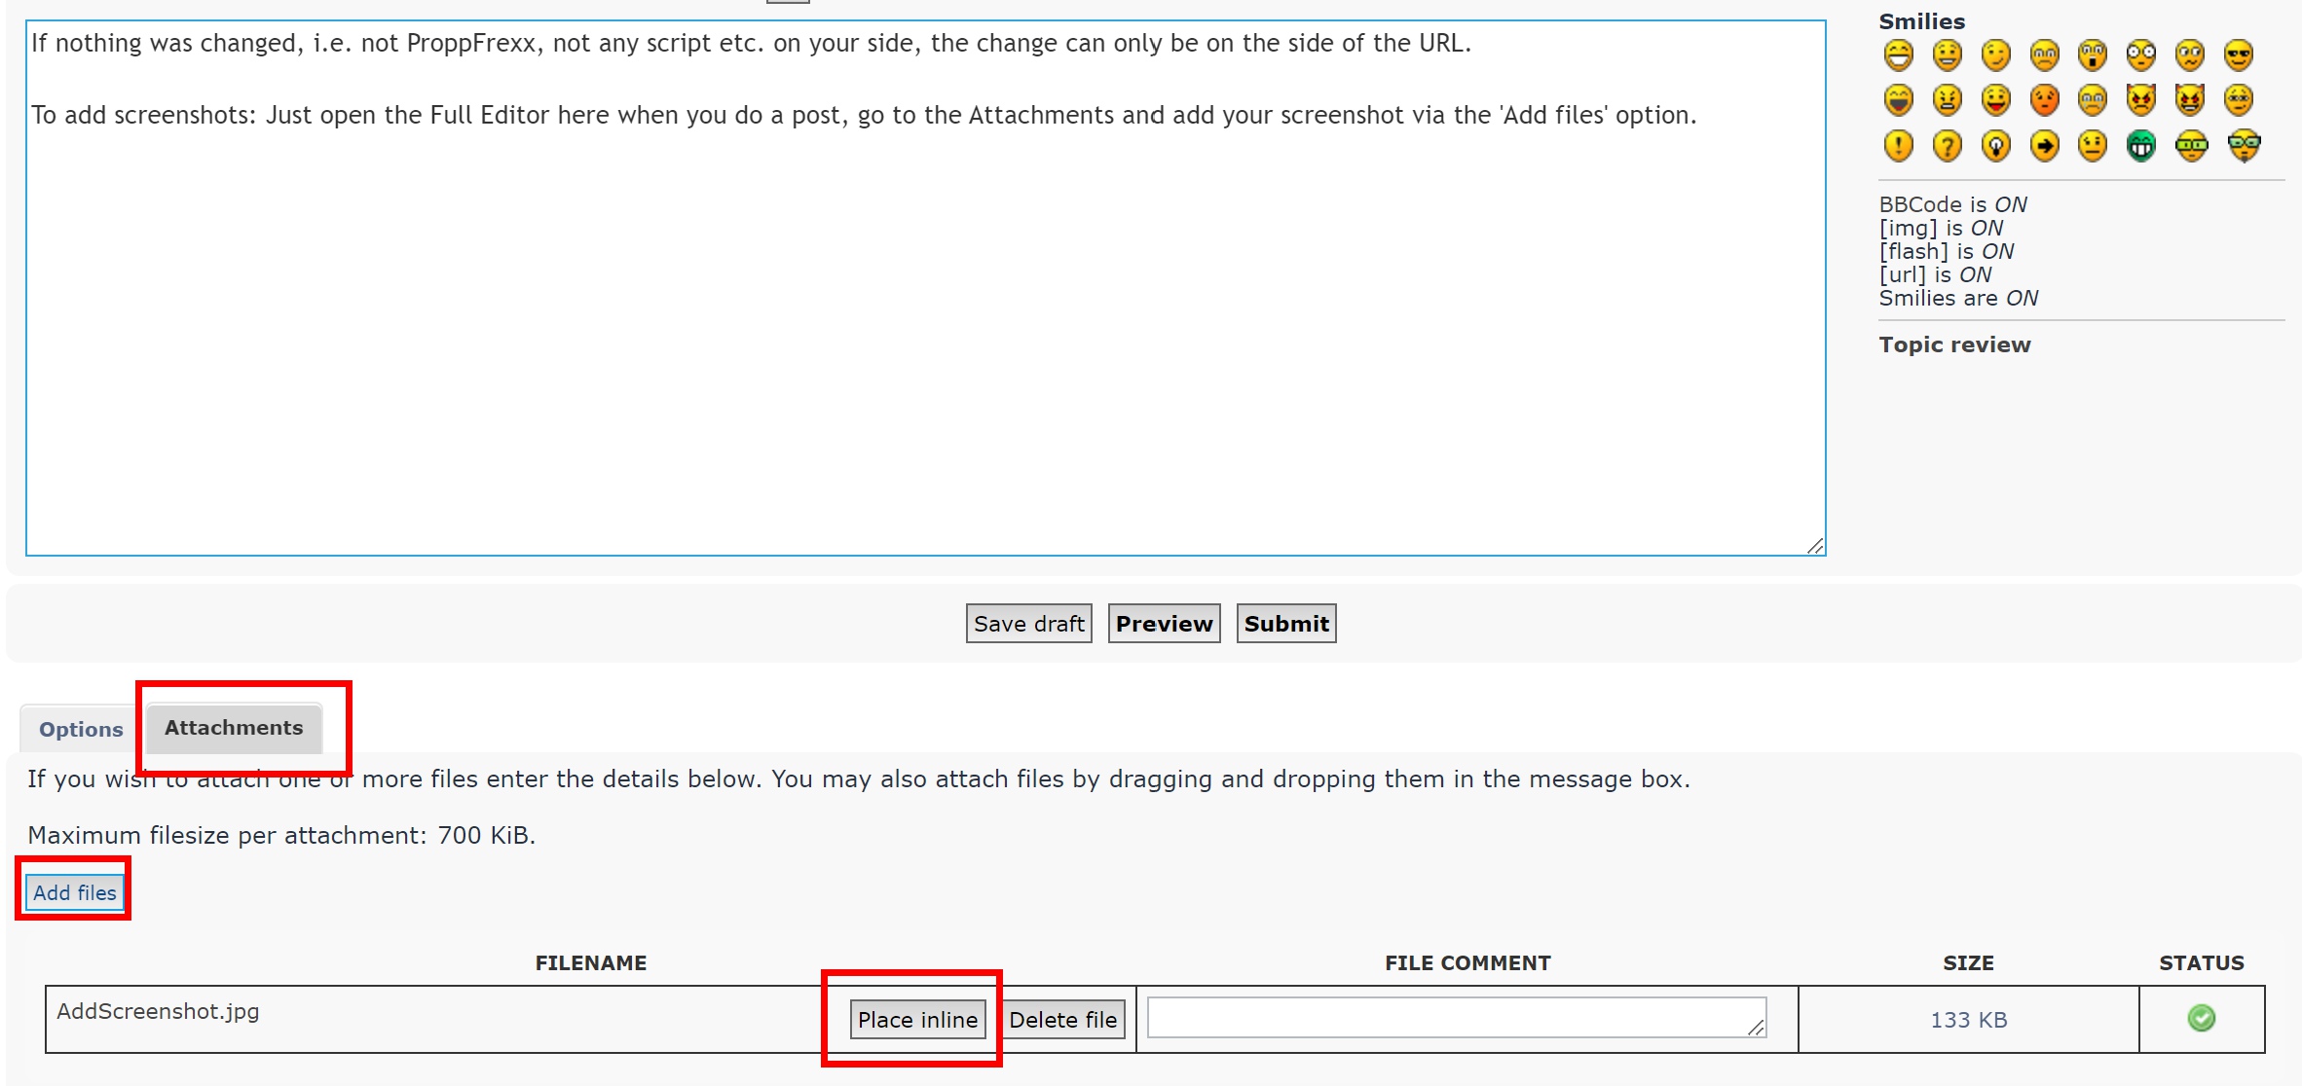Viewport: 2302px width, 1086px height.
Task: Insert the crying smiley
Action: coord(2092,99)
